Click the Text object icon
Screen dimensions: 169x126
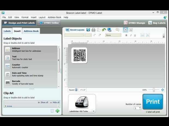(8, 58)
